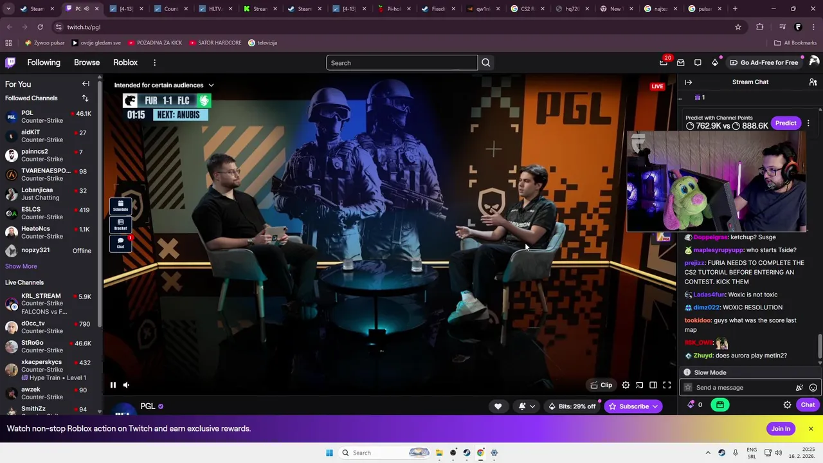Show hidden system tray icons
The height and width of the screenshot is (463, 823).
point(708,453)
